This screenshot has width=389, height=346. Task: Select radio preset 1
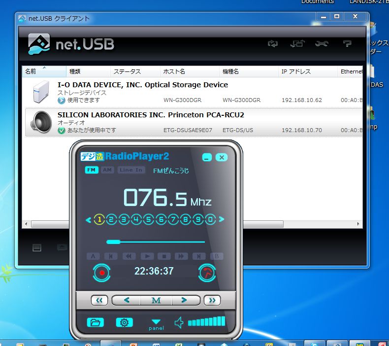99,219
